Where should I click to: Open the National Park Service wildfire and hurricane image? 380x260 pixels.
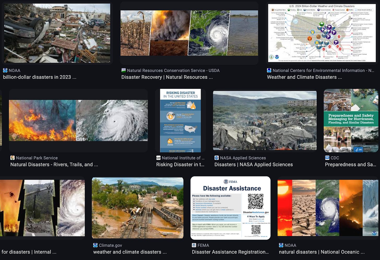[78, 120]
